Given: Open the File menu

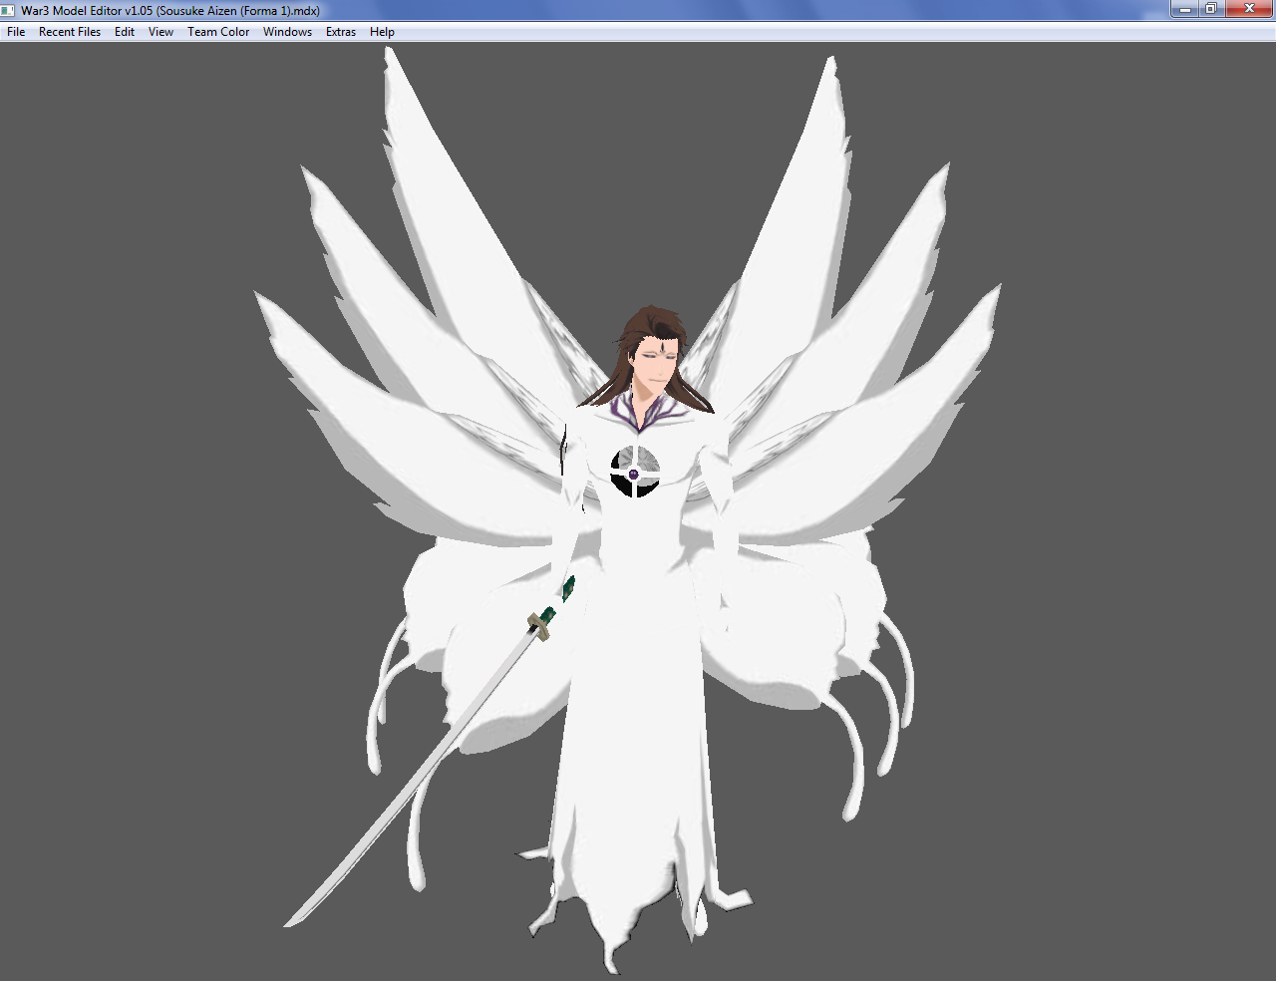Looking at the screenshot, I should 16,32.
